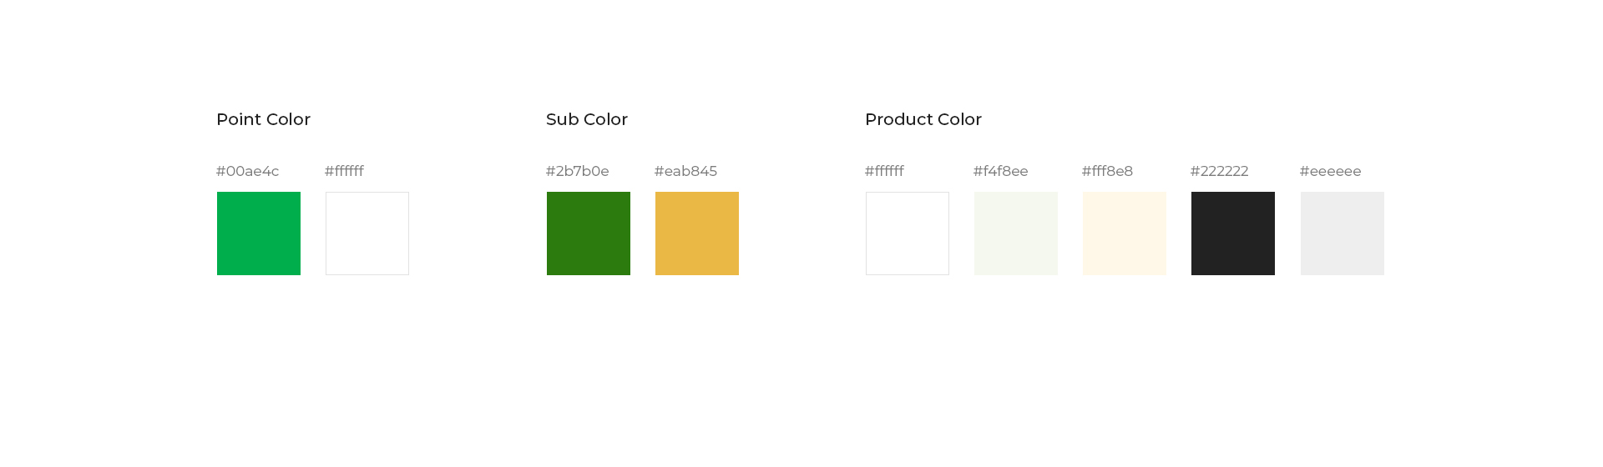Click the #f4f8ee hex code label

pyautogui.click(x=1000, y=171)
